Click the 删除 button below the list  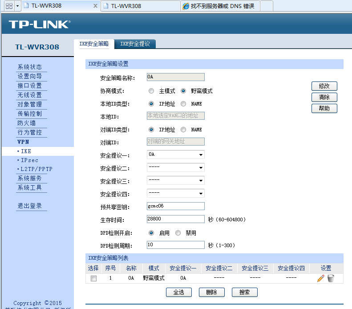pyautogui.click(x=211, y=293)
